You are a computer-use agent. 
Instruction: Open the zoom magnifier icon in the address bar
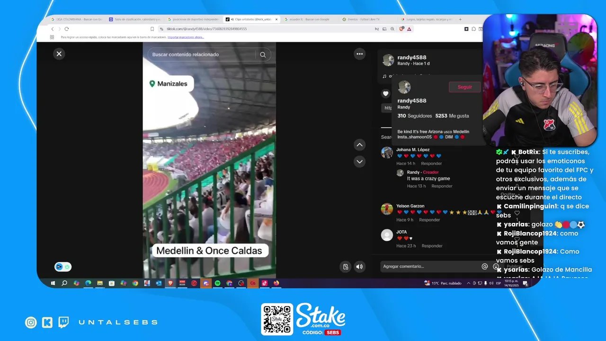point(392,29)
